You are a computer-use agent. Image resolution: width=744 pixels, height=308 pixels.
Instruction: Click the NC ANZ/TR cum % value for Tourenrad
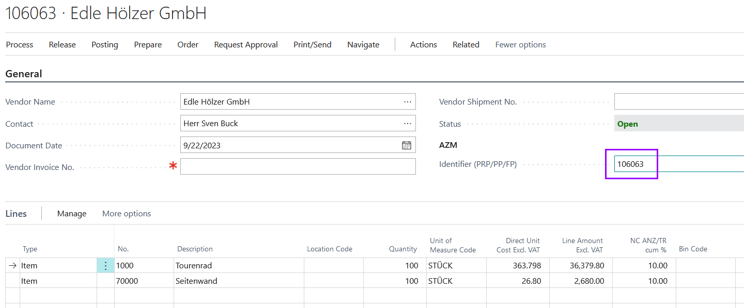tap(644, 266)
